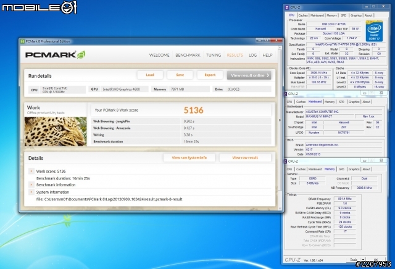Click the Drive (C:) OCZ field

(x=248, y=89)
